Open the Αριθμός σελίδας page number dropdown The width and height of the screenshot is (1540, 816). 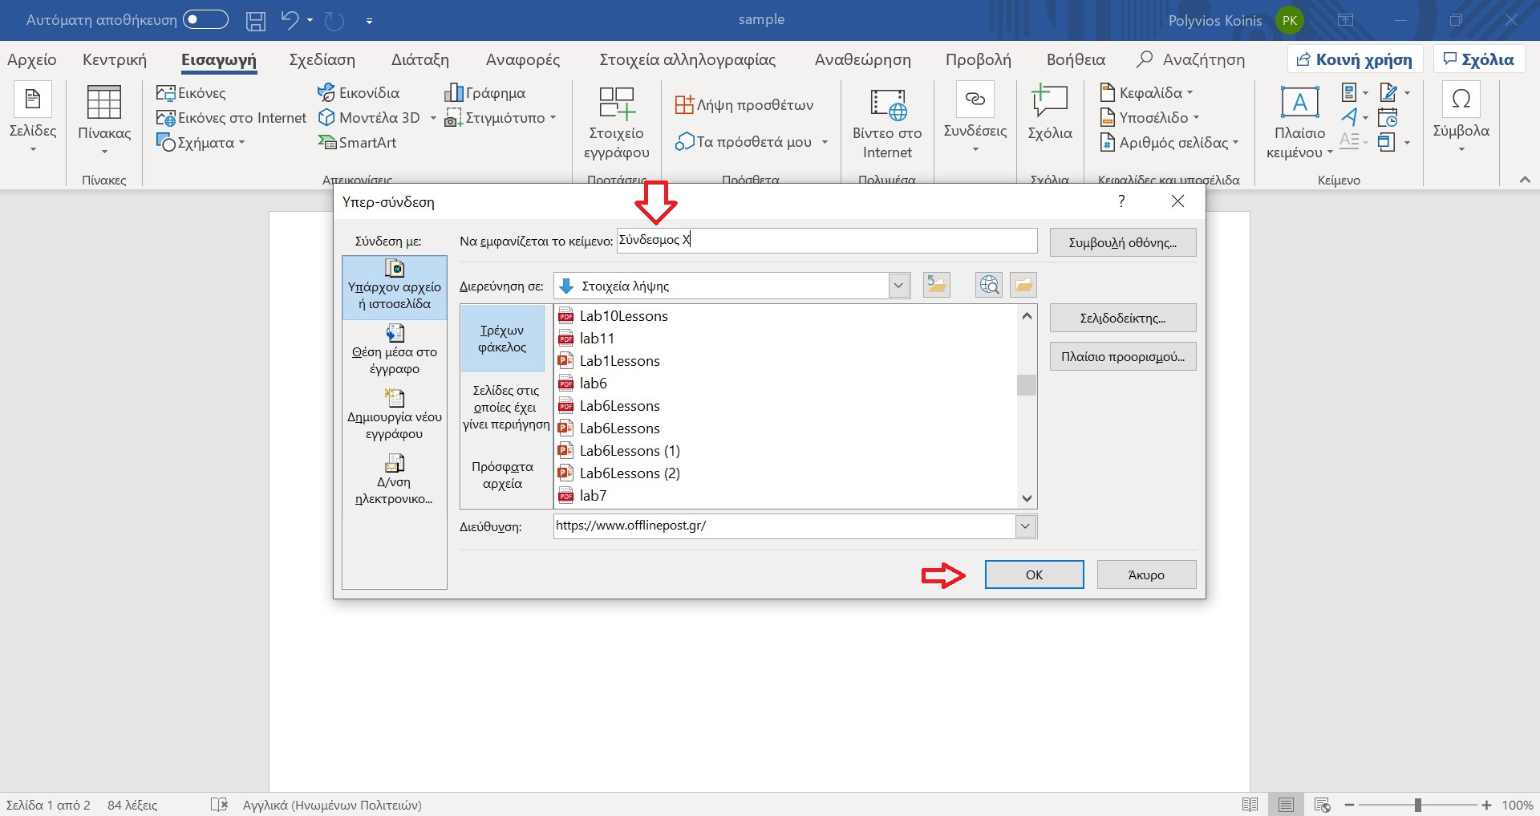tap(1169, 143)
